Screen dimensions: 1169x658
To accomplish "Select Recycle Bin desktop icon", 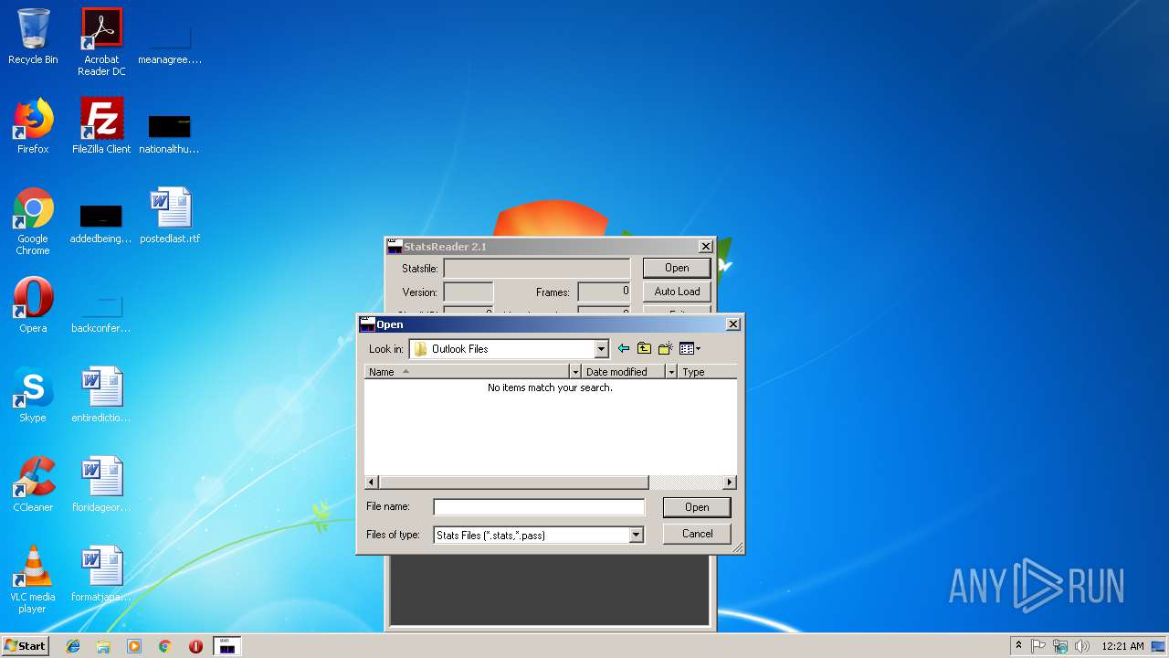I will click(x=33, y=37).
